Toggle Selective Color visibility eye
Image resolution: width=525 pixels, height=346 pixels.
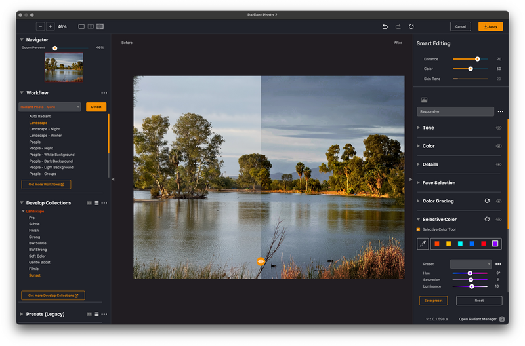coord(499,220)
